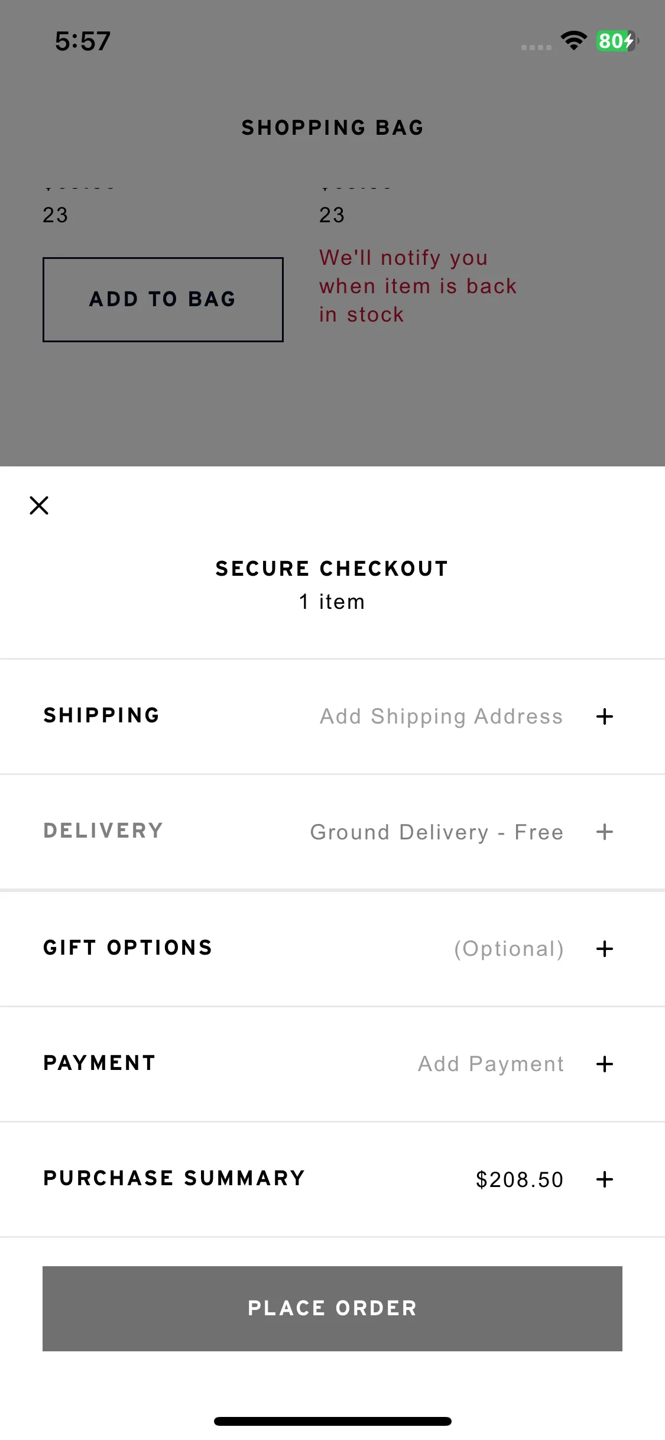Tap the $208.50 total amount
Screen dimensions: 665x1440
coord(520,1179)
